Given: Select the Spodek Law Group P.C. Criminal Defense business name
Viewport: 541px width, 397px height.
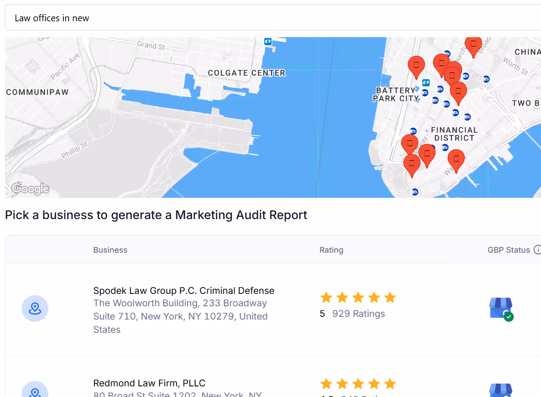Looking at the screenshot, I should pos(184,290).
